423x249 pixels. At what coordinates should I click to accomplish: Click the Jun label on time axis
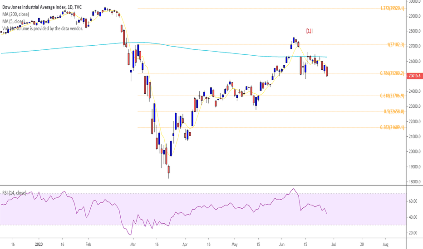[x=282, y=244]
